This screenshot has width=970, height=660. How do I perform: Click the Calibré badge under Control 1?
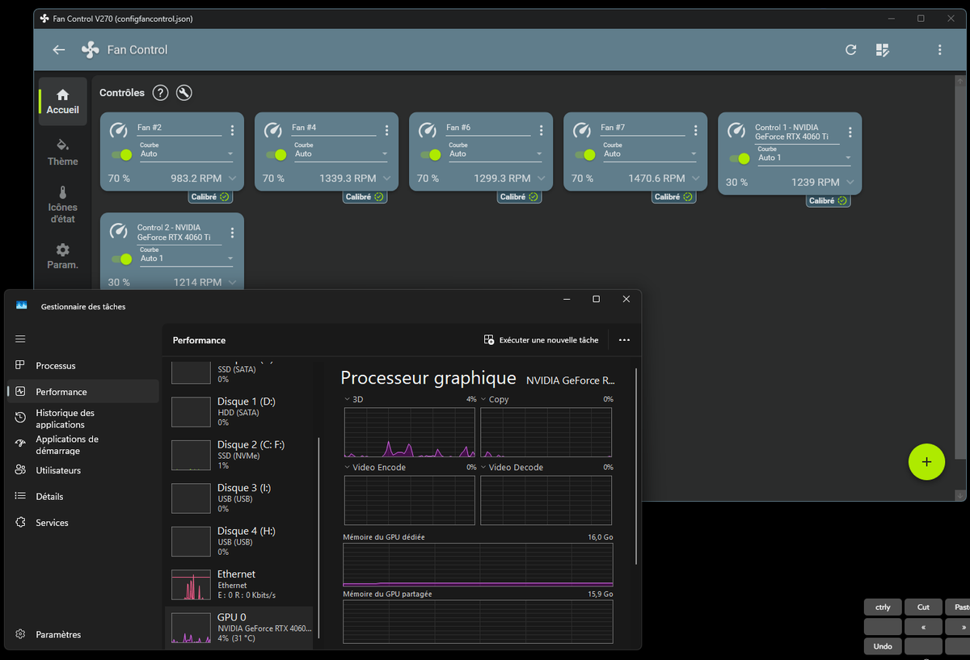click(828, 201)
